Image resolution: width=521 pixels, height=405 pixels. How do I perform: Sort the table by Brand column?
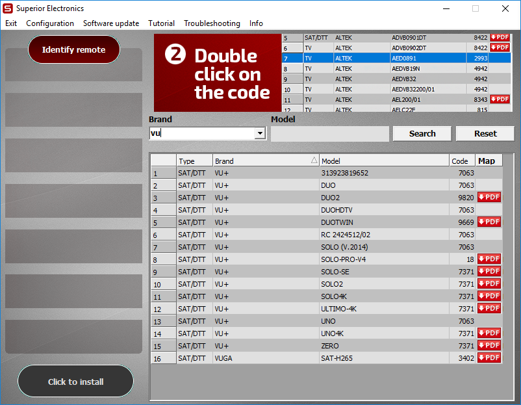pyautogui.click(x=266, y=161)
